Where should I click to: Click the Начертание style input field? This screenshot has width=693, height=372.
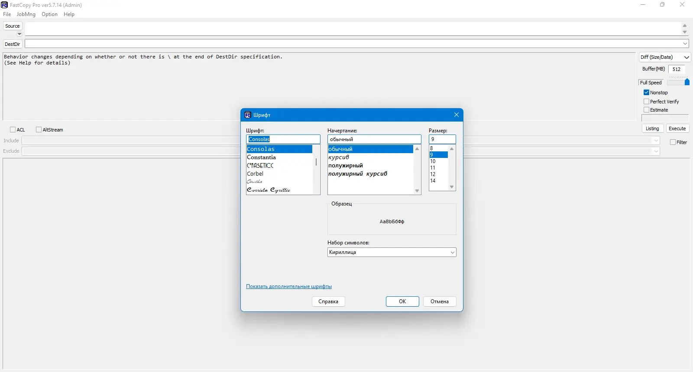(374, 139)
